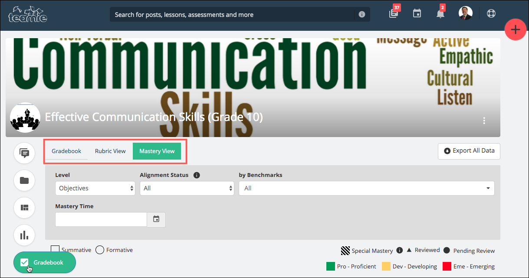Viewport: 529px width, 278px height.
Task: Click the Reviewed triangle legend icon
Action: (409, 250)
